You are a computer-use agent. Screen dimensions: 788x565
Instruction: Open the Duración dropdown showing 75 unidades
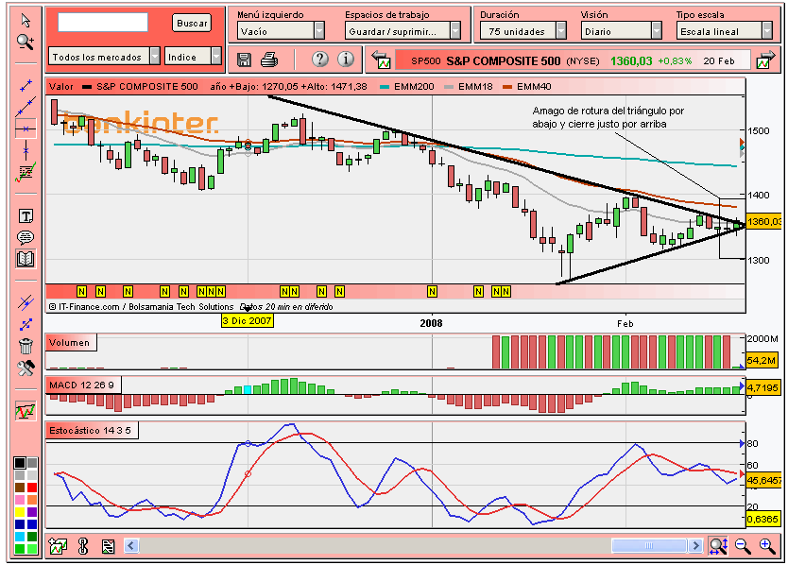click(522, 30)
